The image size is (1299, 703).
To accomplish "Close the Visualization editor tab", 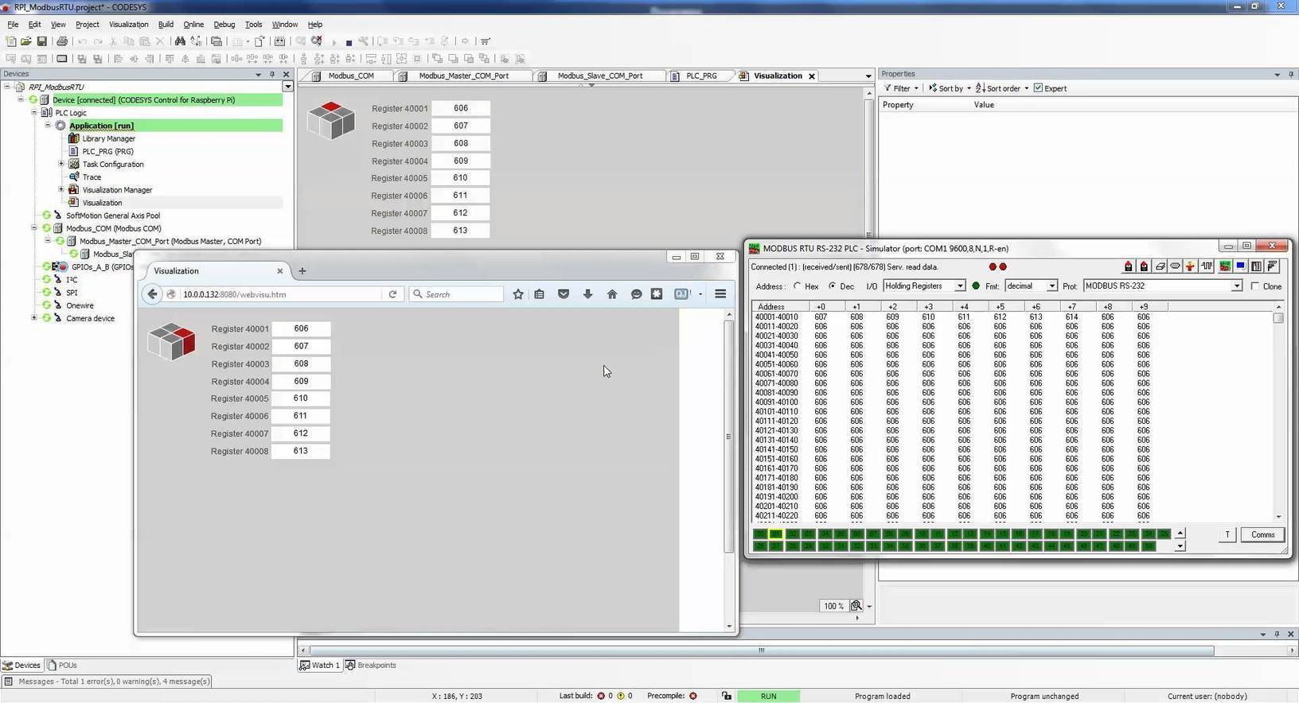I will coord(812,76).
